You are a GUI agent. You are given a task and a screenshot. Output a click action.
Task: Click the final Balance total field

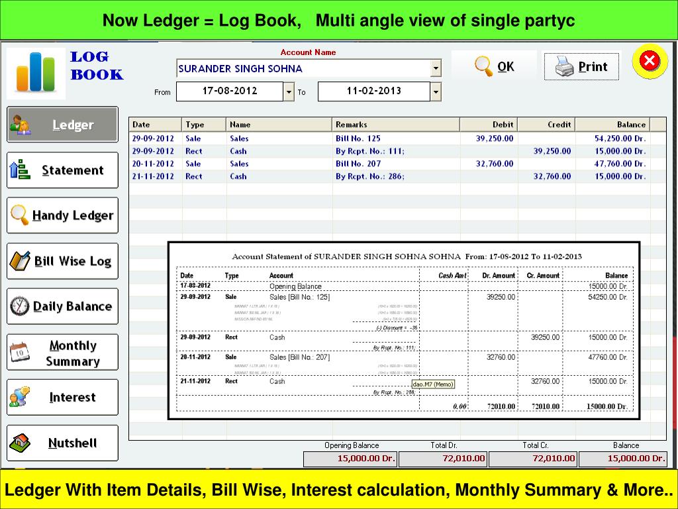pos(622,459)
